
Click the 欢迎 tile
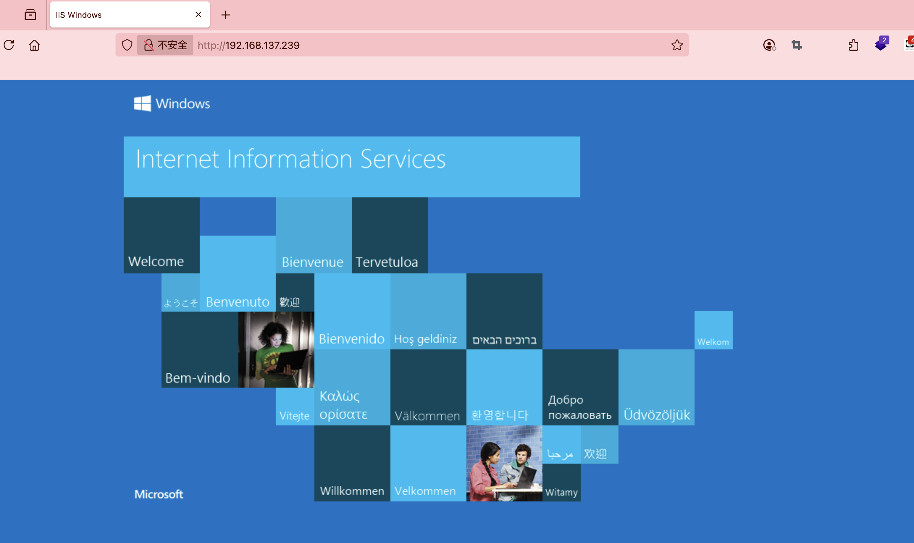600,444
